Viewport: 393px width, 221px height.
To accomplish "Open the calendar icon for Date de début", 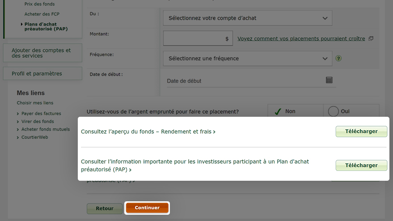I will coord(329,80).
